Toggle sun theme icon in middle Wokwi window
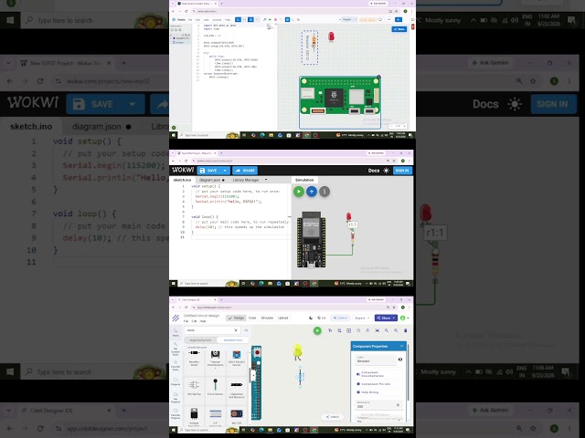The height and width of the screenshot is (438, 585). tap(386, 171)
